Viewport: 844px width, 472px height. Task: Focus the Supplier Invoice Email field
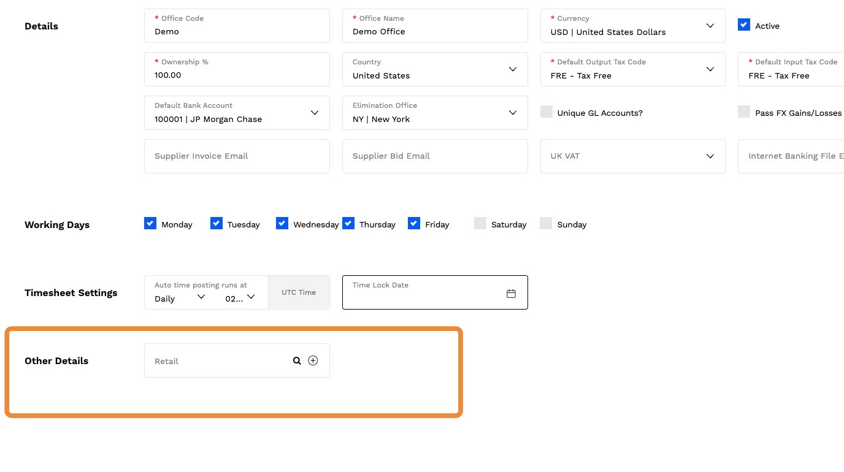237,156
